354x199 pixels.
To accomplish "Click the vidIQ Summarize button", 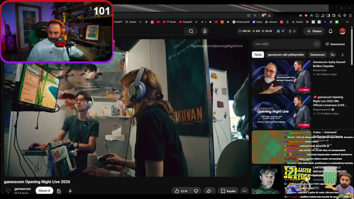I will 335,44.
